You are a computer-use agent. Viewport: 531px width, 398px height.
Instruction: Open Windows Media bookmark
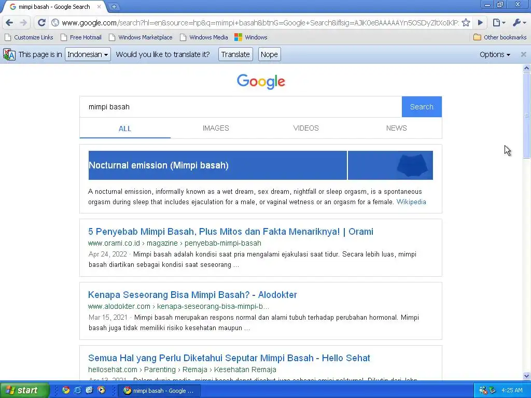pos(204,37)
